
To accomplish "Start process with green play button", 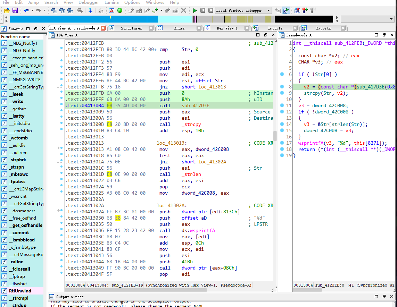I will pyautogui.click(x=195, y=10).
